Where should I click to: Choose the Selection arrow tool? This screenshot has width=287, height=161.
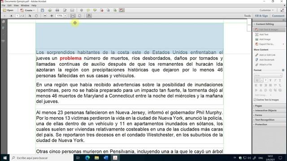click(x=30, y=16)
